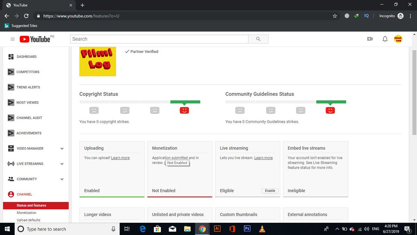Open Photoshop from the taskbar
The image size is (417, 235).
[247, 229]
